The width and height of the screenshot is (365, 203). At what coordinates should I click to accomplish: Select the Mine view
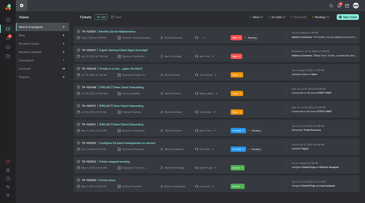pos(42,35)
